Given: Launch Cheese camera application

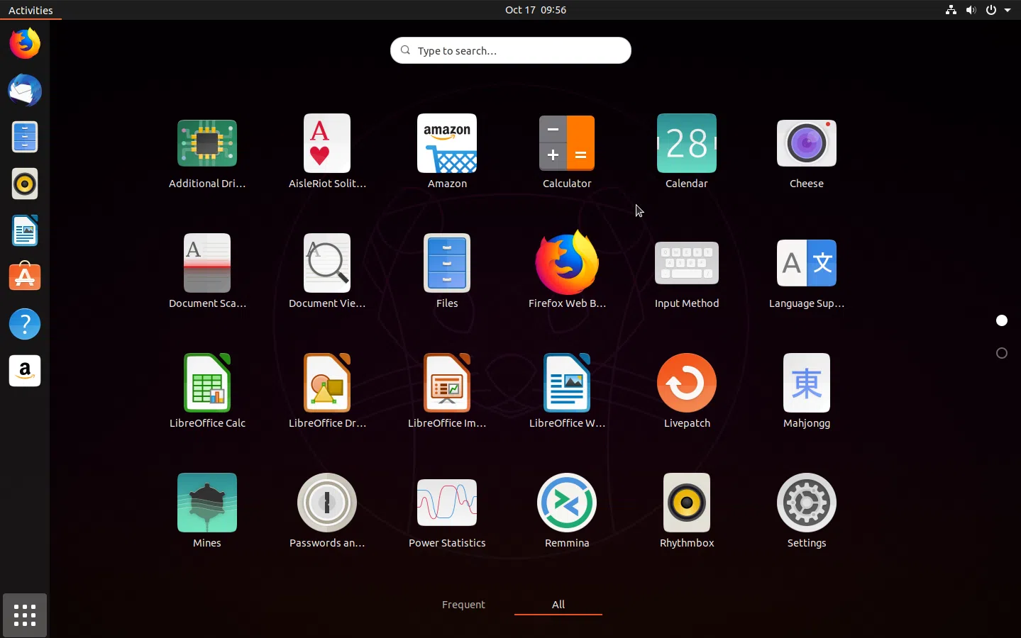Looking at the screenshot, I should pyautogui.click(x=806, y=143).
